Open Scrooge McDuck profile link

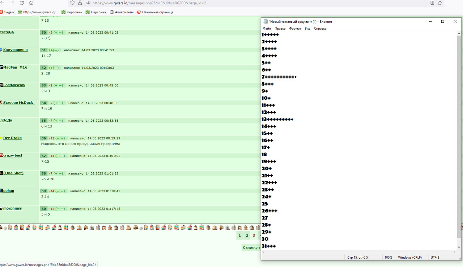[x=19, y=103]
